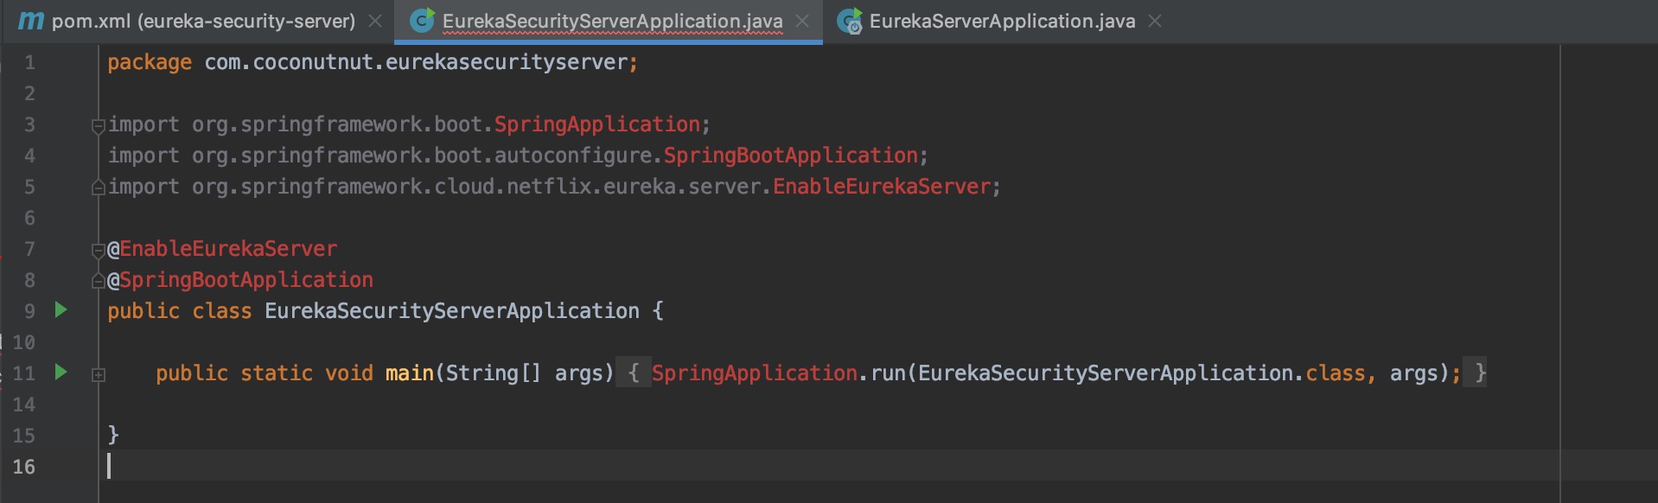Click line number 10 in the gutter
1658x503 pixels.
pyautogui.click(x=24, y=342)
